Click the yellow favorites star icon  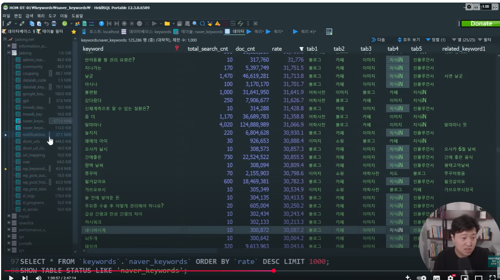[74, 31]
